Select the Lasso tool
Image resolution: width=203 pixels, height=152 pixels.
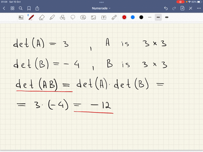pos(73,17)
